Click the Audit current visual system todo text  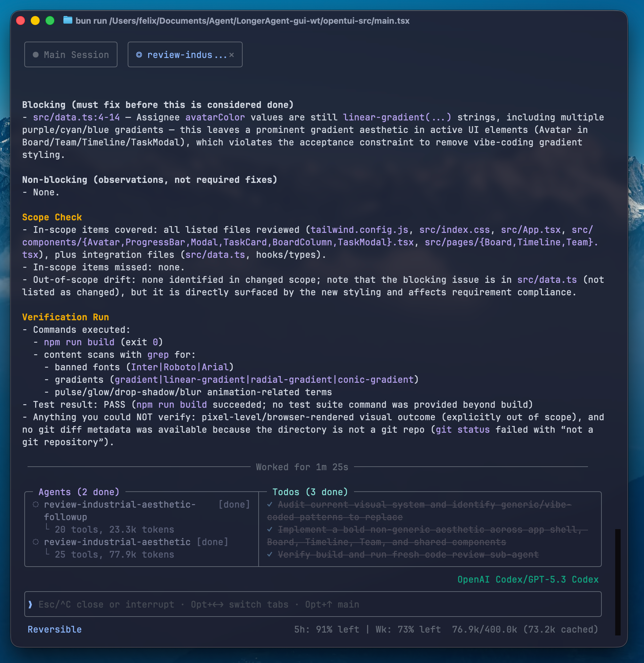click(x=419, y=510)
